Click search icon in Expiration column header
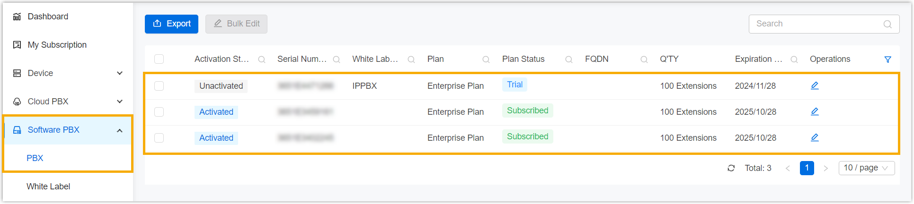914x204 pixels. pos(794,59)
